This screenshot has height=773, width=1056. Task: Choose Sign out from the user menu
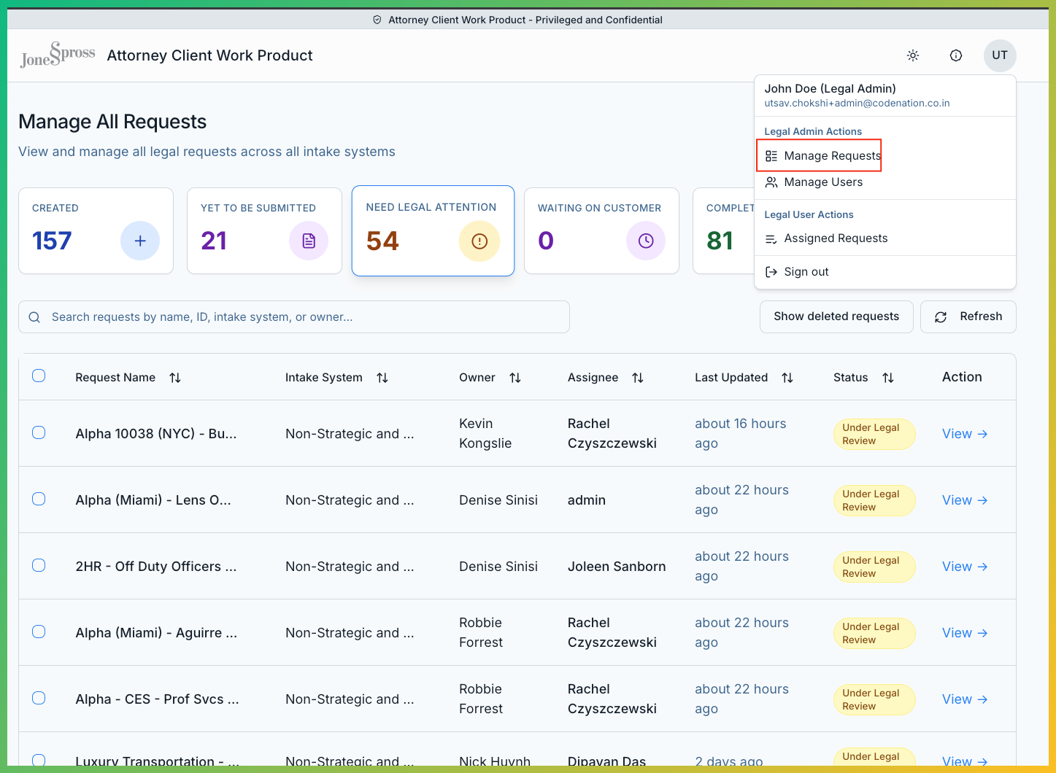(806, 271)
